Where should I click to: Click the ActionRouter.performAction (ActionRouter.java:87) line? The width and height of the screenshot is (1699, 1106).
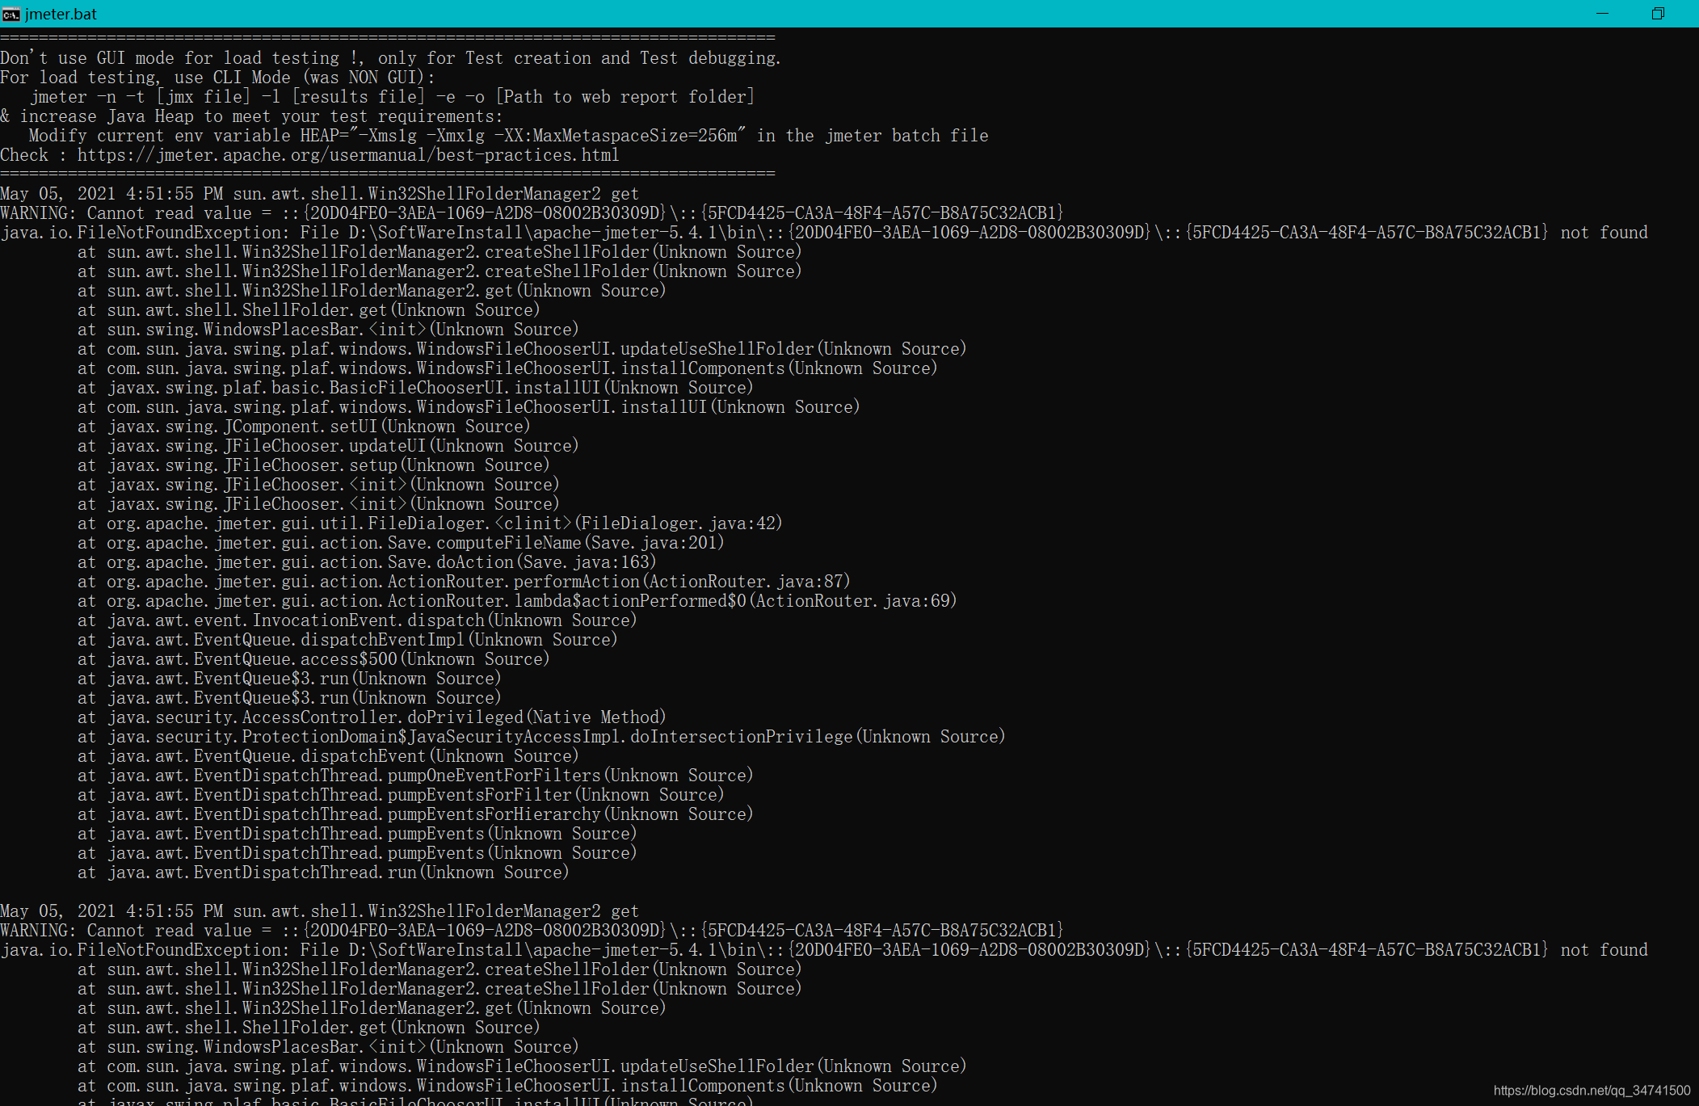coord(464,582)
